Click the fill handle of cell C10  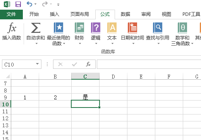pos(99,107)
